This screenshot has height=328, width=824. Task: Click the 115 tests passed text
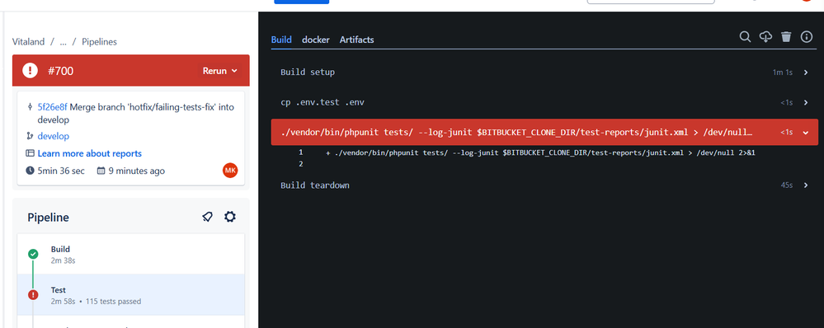coord(113,302)
